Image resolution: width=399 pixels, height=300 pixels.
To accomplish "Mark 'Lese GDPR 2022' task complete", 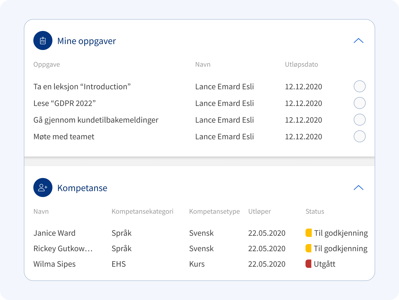I will coord(360,103).
